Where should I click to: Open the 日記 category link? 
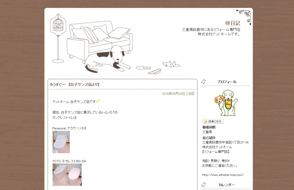[x=192, y=94]
